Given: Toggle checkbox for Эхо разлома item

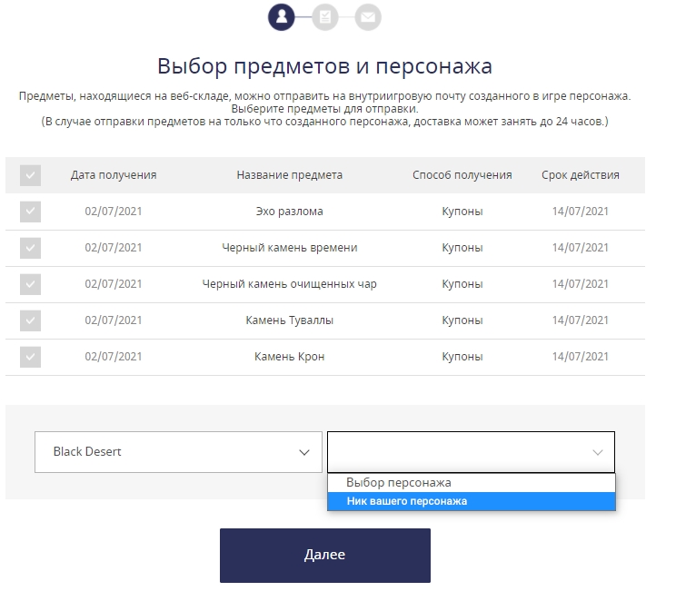Looking at the screenshot, I should pos(31,212).
